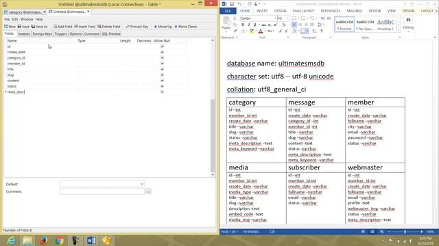Screen dimensions: 439x246
Task: Toggle Allow Null for status field
Action: pyautogui.click(x=162, y=86)
